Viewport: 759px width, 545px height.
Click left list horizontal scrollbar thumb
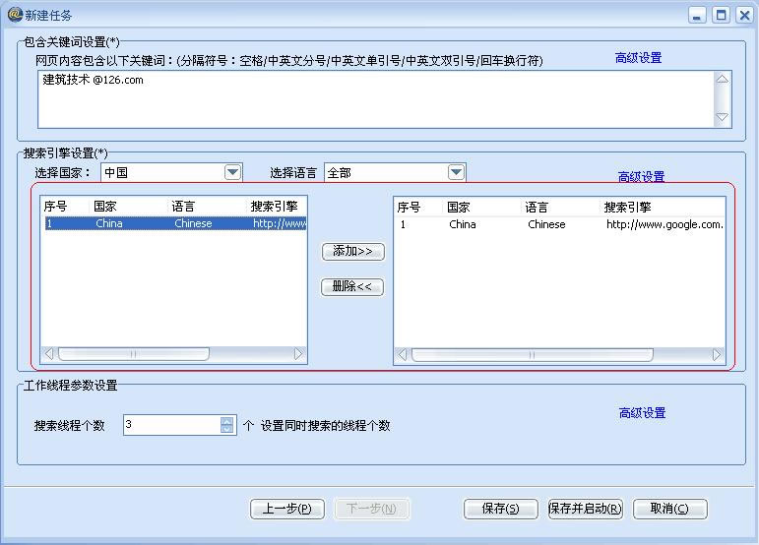134,354
